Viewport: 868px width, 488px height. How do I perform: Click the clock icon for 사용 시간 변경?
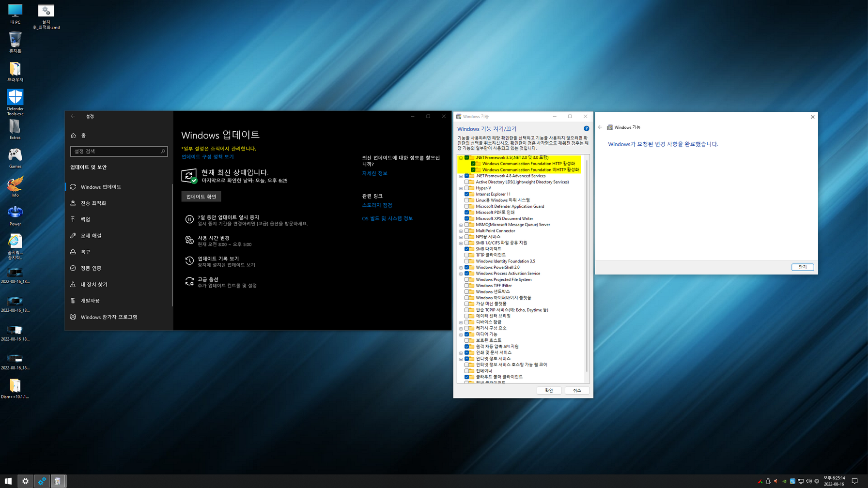tap(189, 241)
